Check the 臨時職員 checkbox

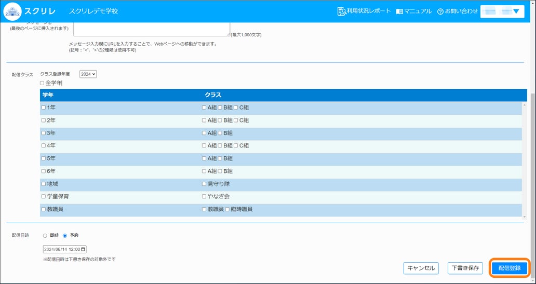pos(227,209)
